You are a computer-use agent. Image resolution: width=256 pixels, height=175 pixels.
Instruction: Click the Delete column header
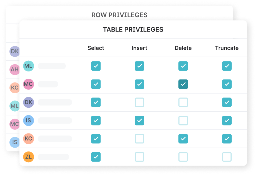tap(183, 48)
